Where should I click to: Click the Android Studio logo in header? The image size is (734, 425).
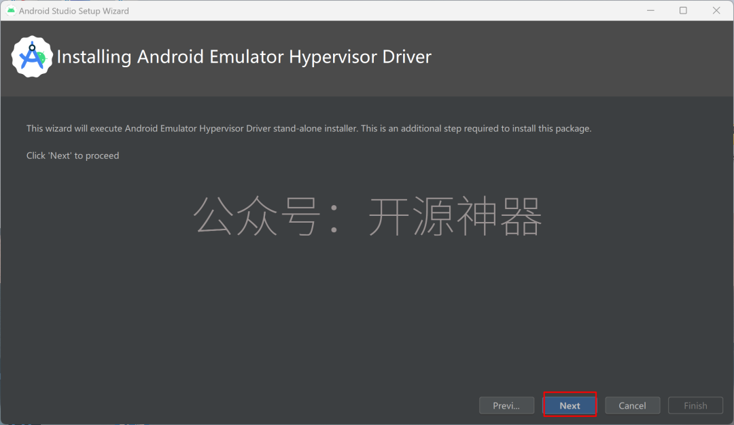32,57
